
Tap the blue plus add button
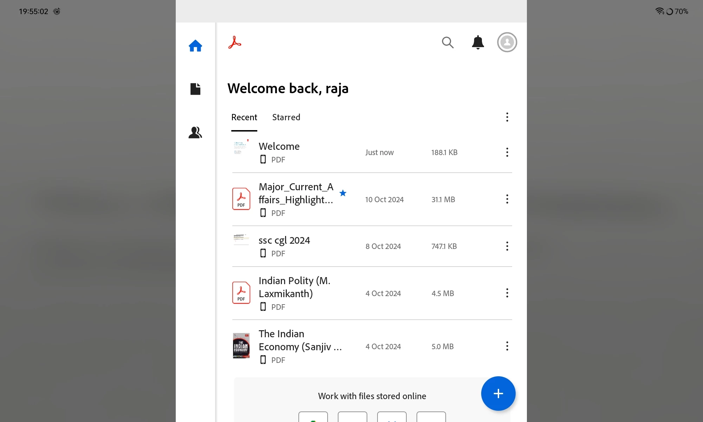tap(498, 394)
